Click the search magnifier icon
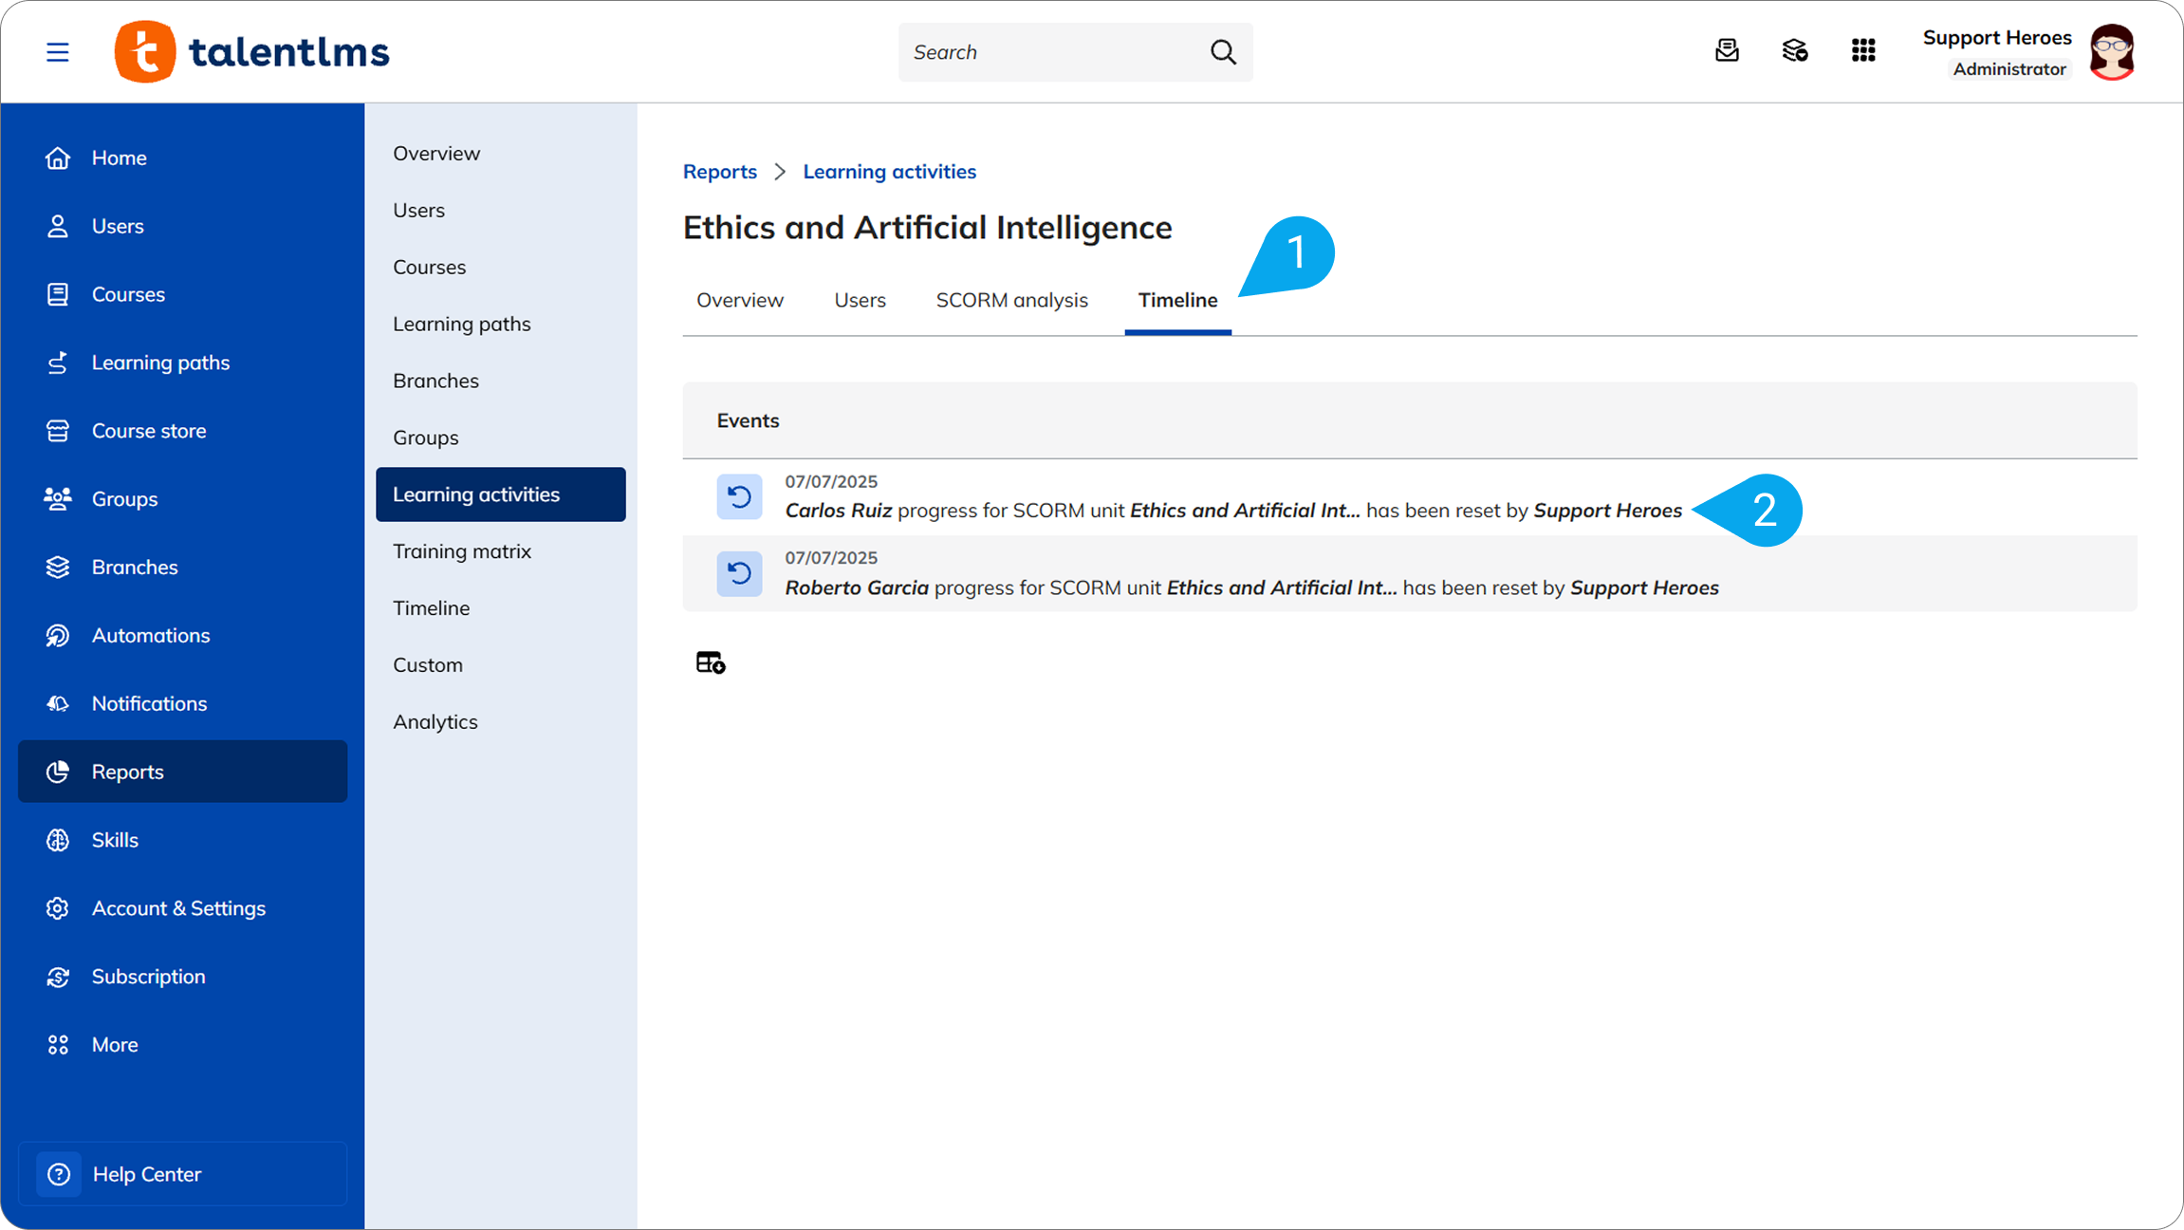This screenshot has width=2184, height=1230. [x=1223, y=52]
